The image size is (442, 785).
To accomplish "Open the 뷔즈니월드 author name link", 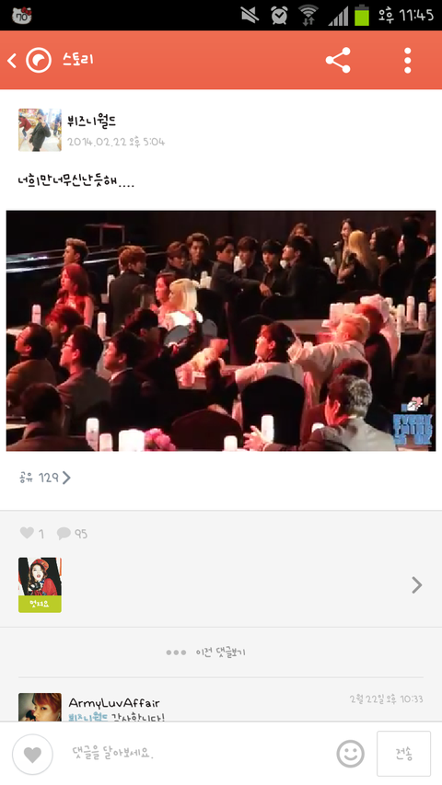I will 92,121.
